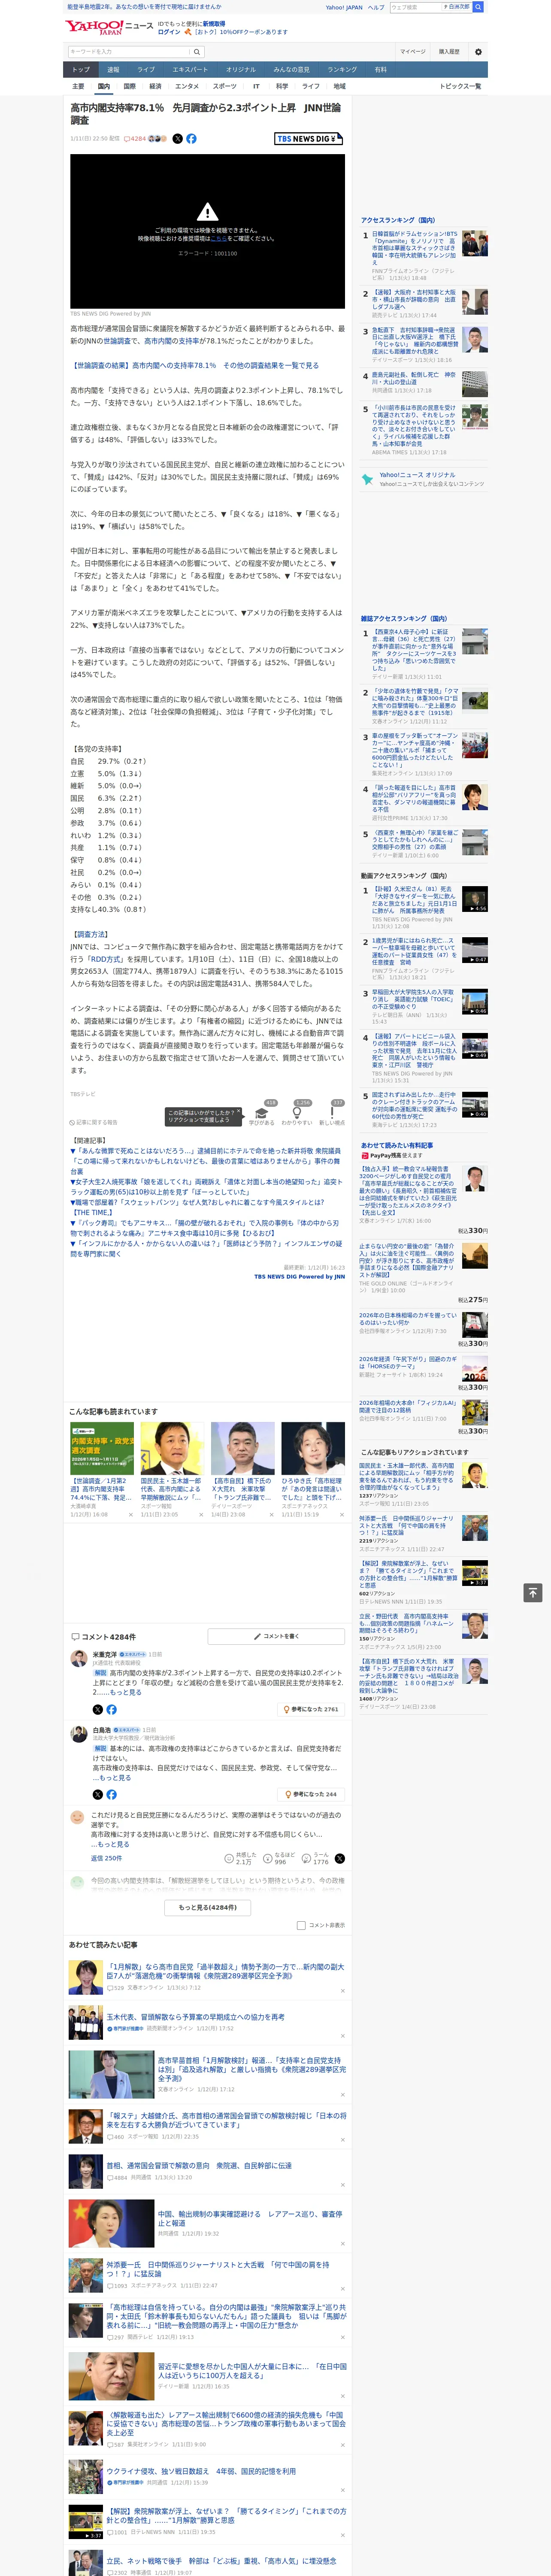Viewport: 551px width, 2576px height.
Task: Share 米重克洋 comment on Facebook
Action: (x=111, y=1709)
